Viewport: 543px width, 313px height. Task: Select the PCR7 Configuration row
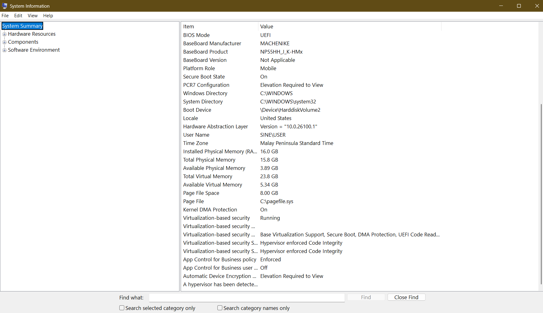311,85
